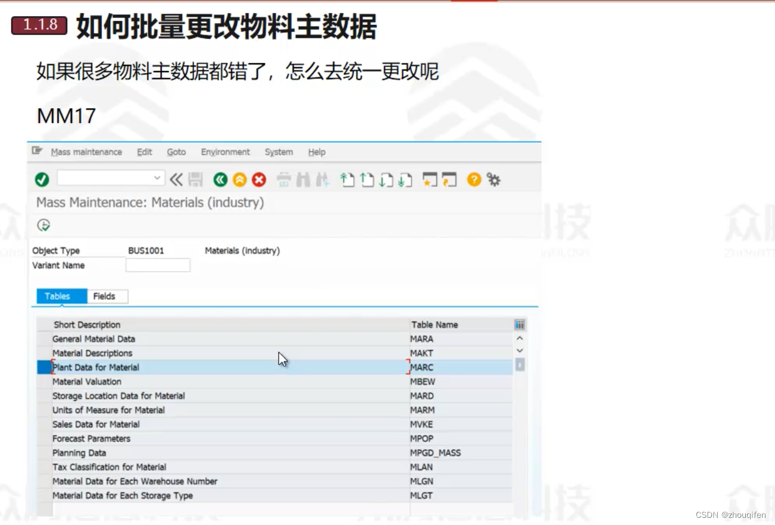Select row selector for Sales Data for Material

44,425
